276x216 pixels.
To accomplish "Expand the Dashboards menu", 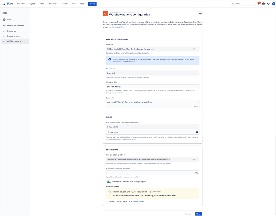I will [x=54, y=4].
